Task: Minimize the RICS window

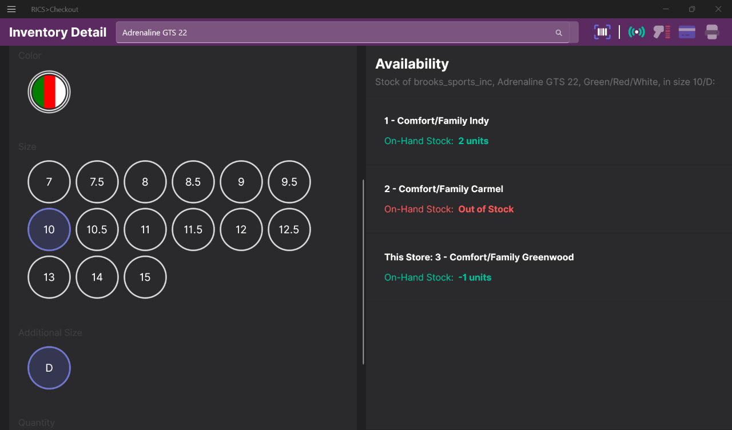Action: coord(666,9)
